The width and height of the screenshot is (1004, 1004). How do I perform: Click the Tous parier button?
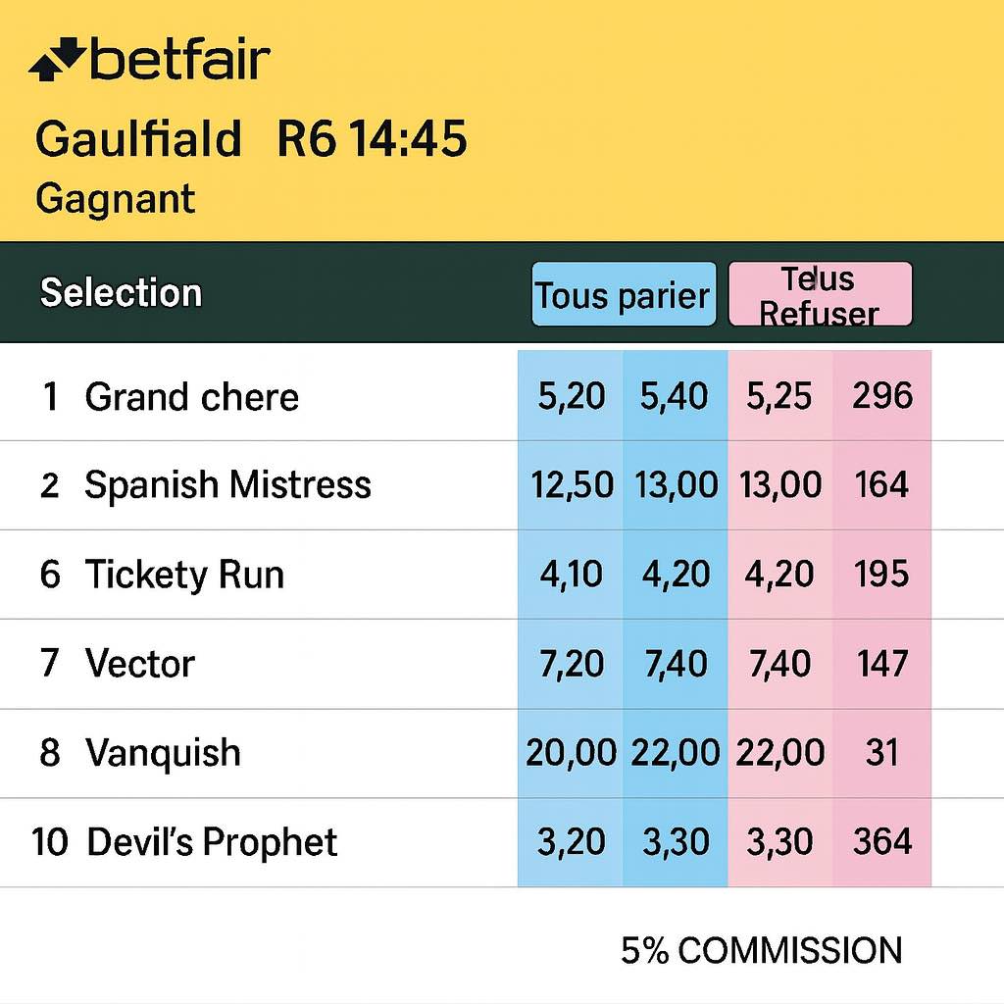[624, 294]
